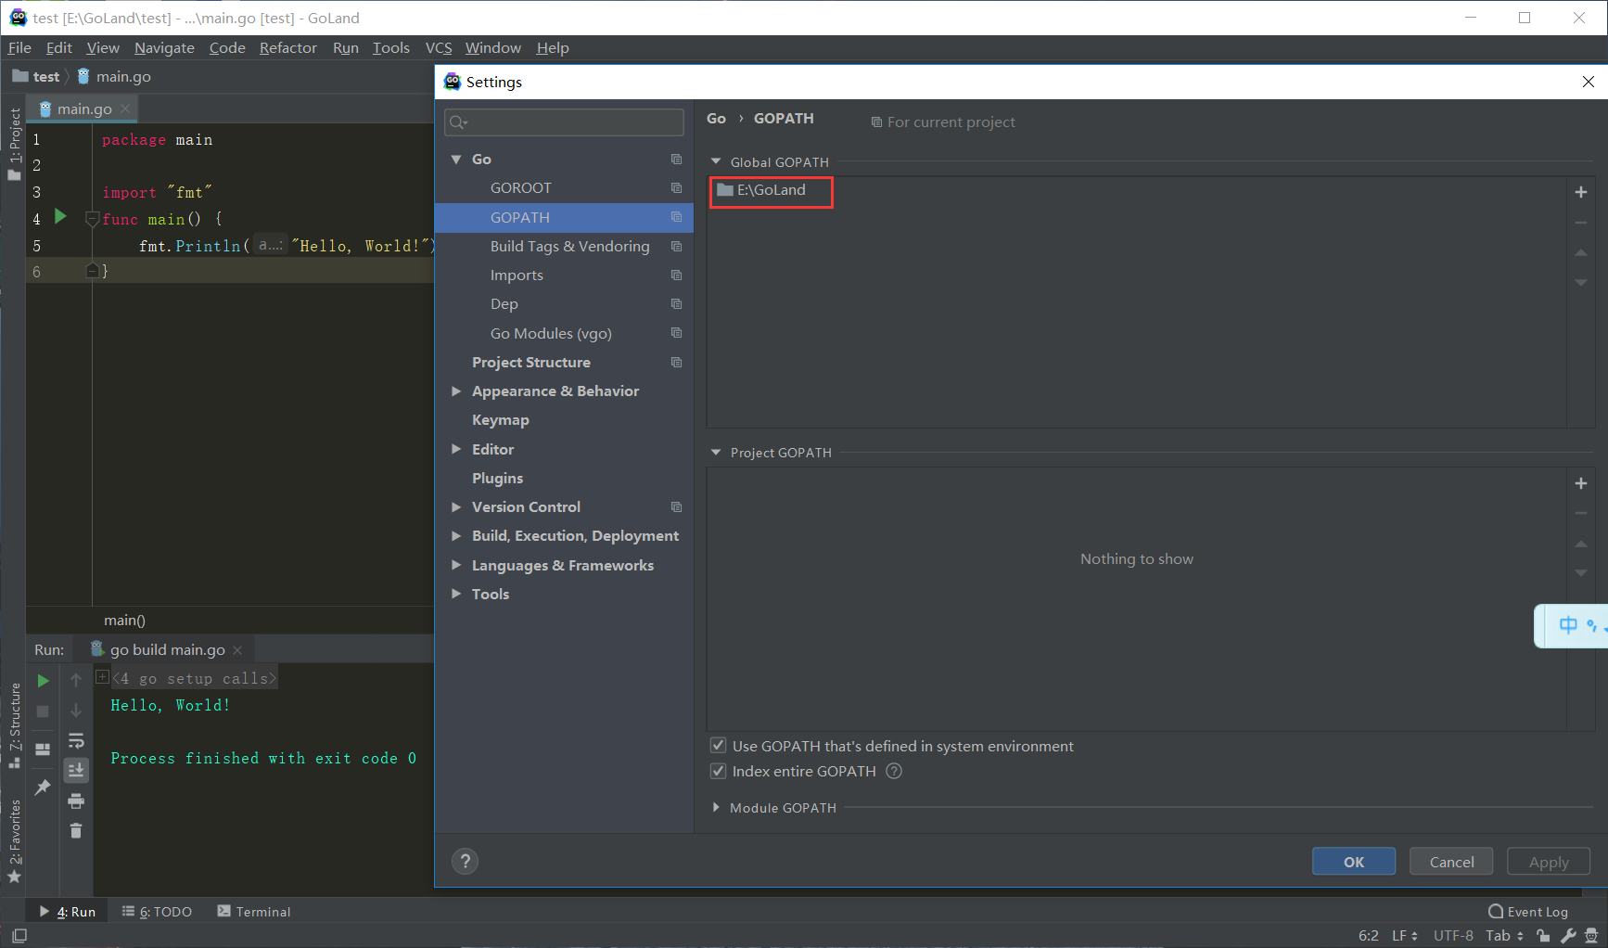Viewport: 1608px width, 948px height.
Task: Open the 6: TODO tool tab
Action: (157, 912)
